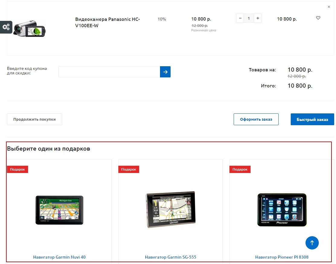Click the Panasonic camcorder thumbnail image
The image size is (336, 264).
[29, 28]
